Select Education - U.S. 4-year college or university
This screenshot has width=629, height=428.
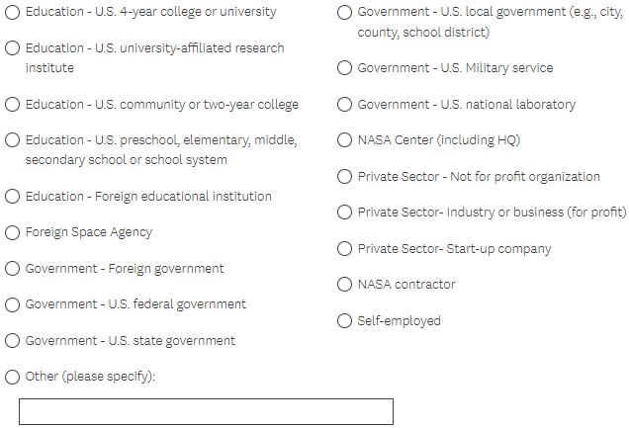(x=13, y=12)
